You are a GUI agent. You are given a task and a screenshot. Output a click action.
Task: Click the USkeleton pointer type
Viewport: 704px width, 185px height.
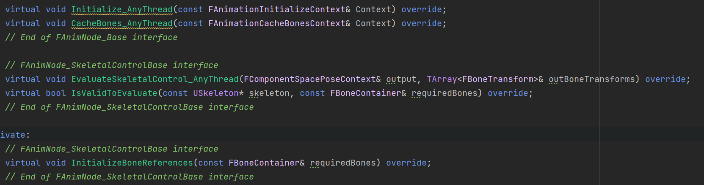click(216, 93)
